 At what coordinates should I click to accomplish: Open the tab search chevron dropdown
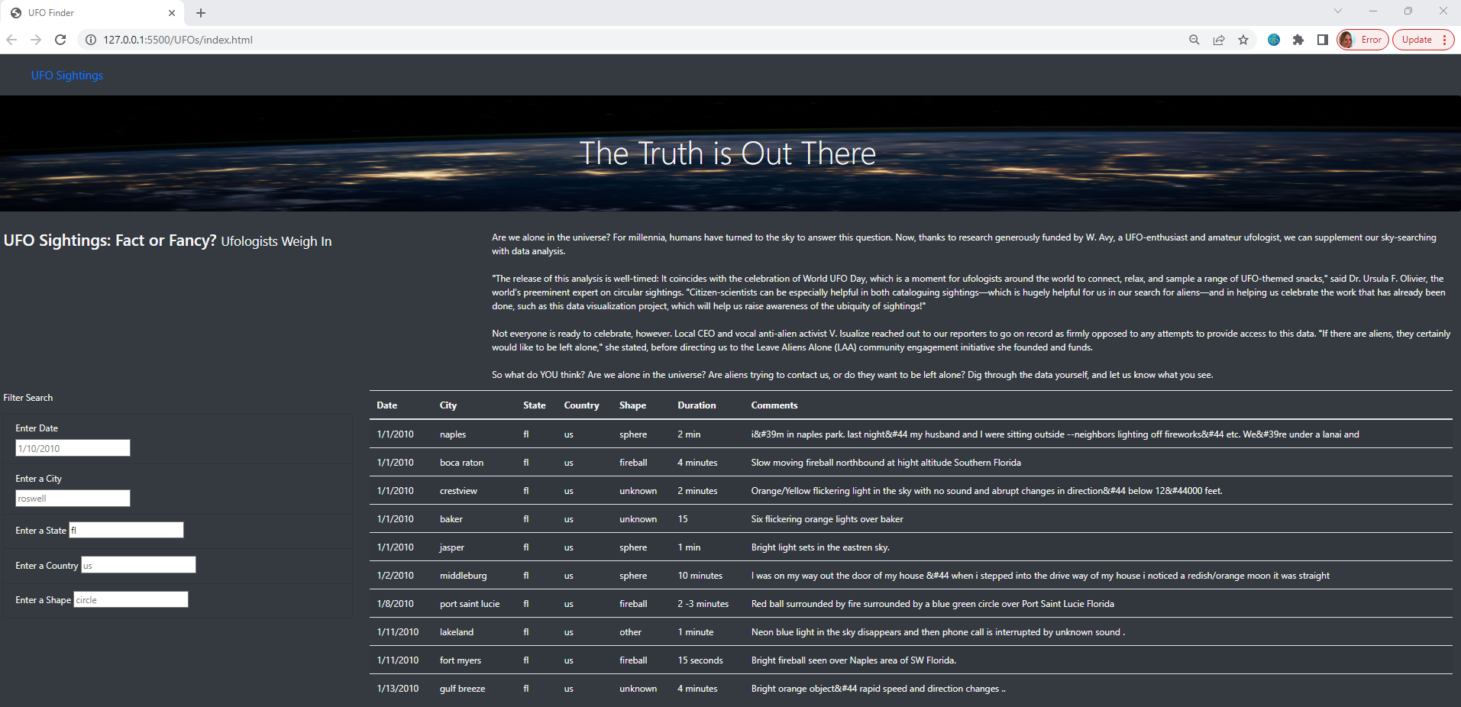[x=1337, y=11]
